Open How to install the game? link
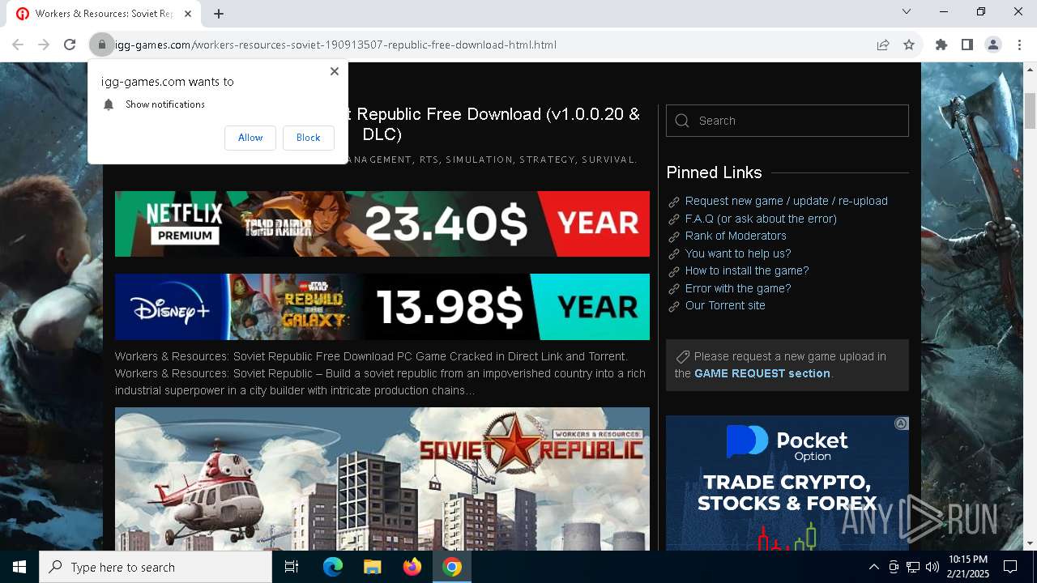1037x583 pixels. pos(747,270)
